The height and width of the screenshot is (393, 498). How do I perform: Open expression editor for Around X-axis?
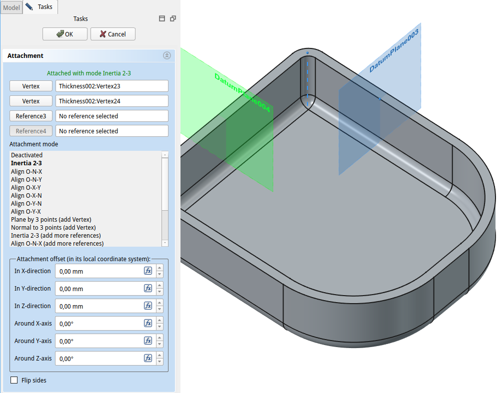[x=148, y=323]
